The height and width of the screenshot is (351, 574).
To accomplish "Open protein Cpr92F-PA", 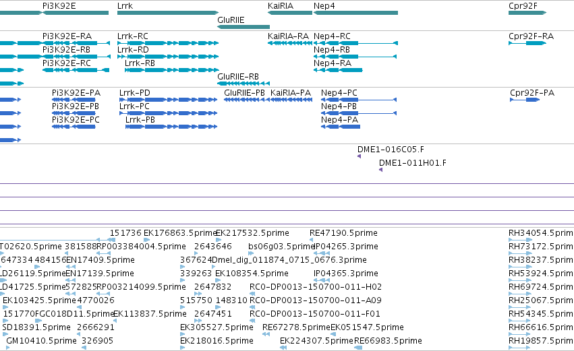I will pyautogui.click(x=532, y=93).
